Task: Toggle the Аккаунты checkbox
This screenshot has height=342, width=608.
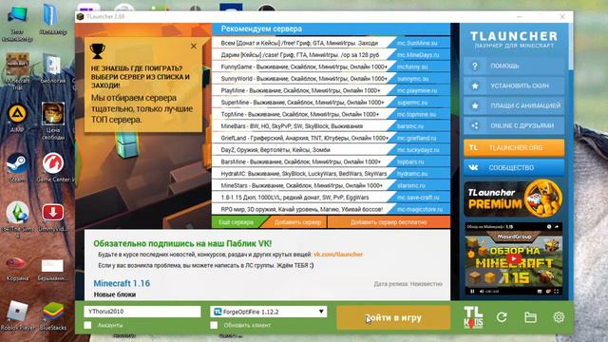Action: 88,325
